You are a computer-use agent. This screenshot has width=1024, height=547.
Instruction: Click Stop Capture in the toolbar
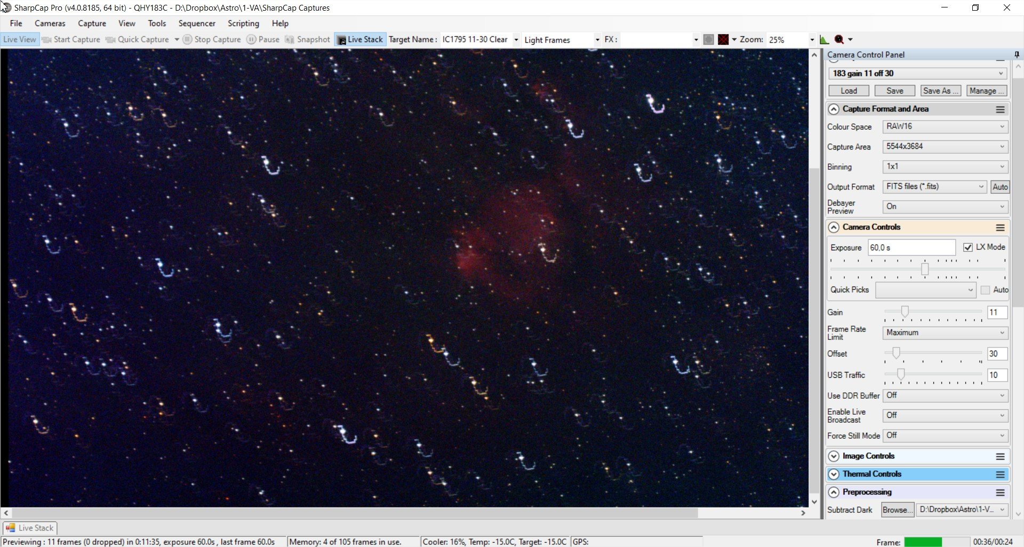point(212,39)
